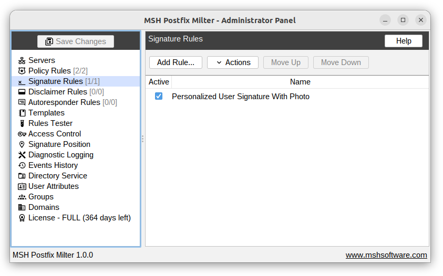Click the Policy Rules shield icon
This screenshot has height=276, width=443.
click(22, 71)
